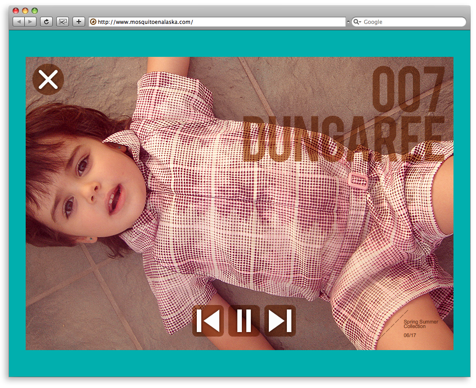Image resolution: width=476 pixels, height=388 pixels.
Task: Add a bookmark with the plus button
Action: [x=79, y=22]
